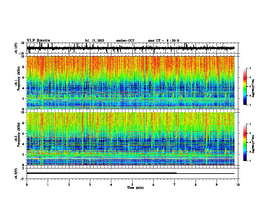Click the ch.2 colorbar log(PSD) label

coord(253,144)
